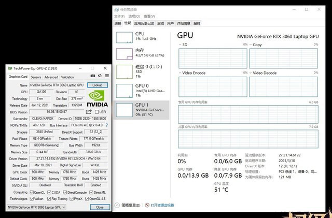The height and width of the screenshot is (218, 332).
Task: Open the Video Decode graph dropdown
Action: coord(251,73)
